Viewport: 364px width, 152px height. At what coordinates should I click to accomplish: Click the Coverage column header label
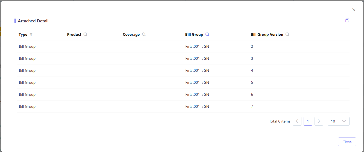131,34
